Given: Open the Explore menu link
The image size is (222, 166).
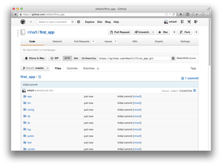Looking at the screenshot, I should tap(90, 22).
